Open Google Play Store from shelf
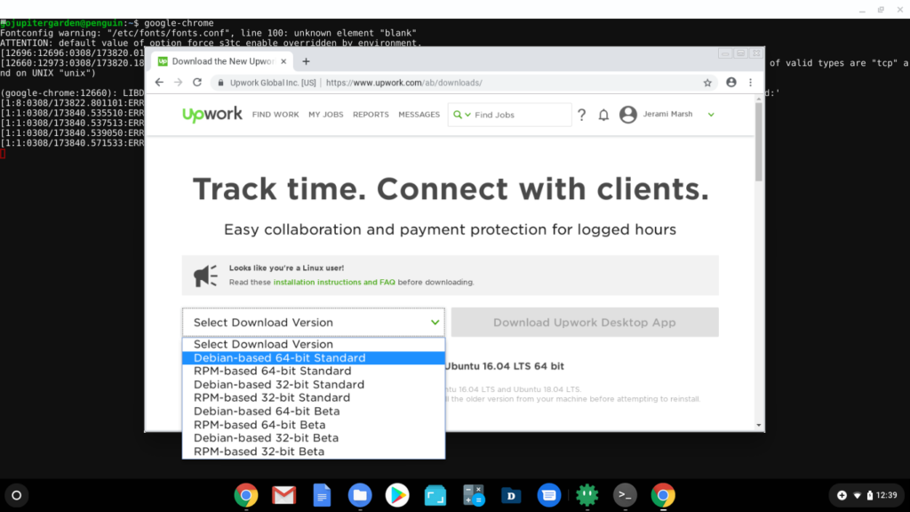Image resolution: width=910 pixels, height=512 pixels. pyautogui.click(x=397, y=495)
